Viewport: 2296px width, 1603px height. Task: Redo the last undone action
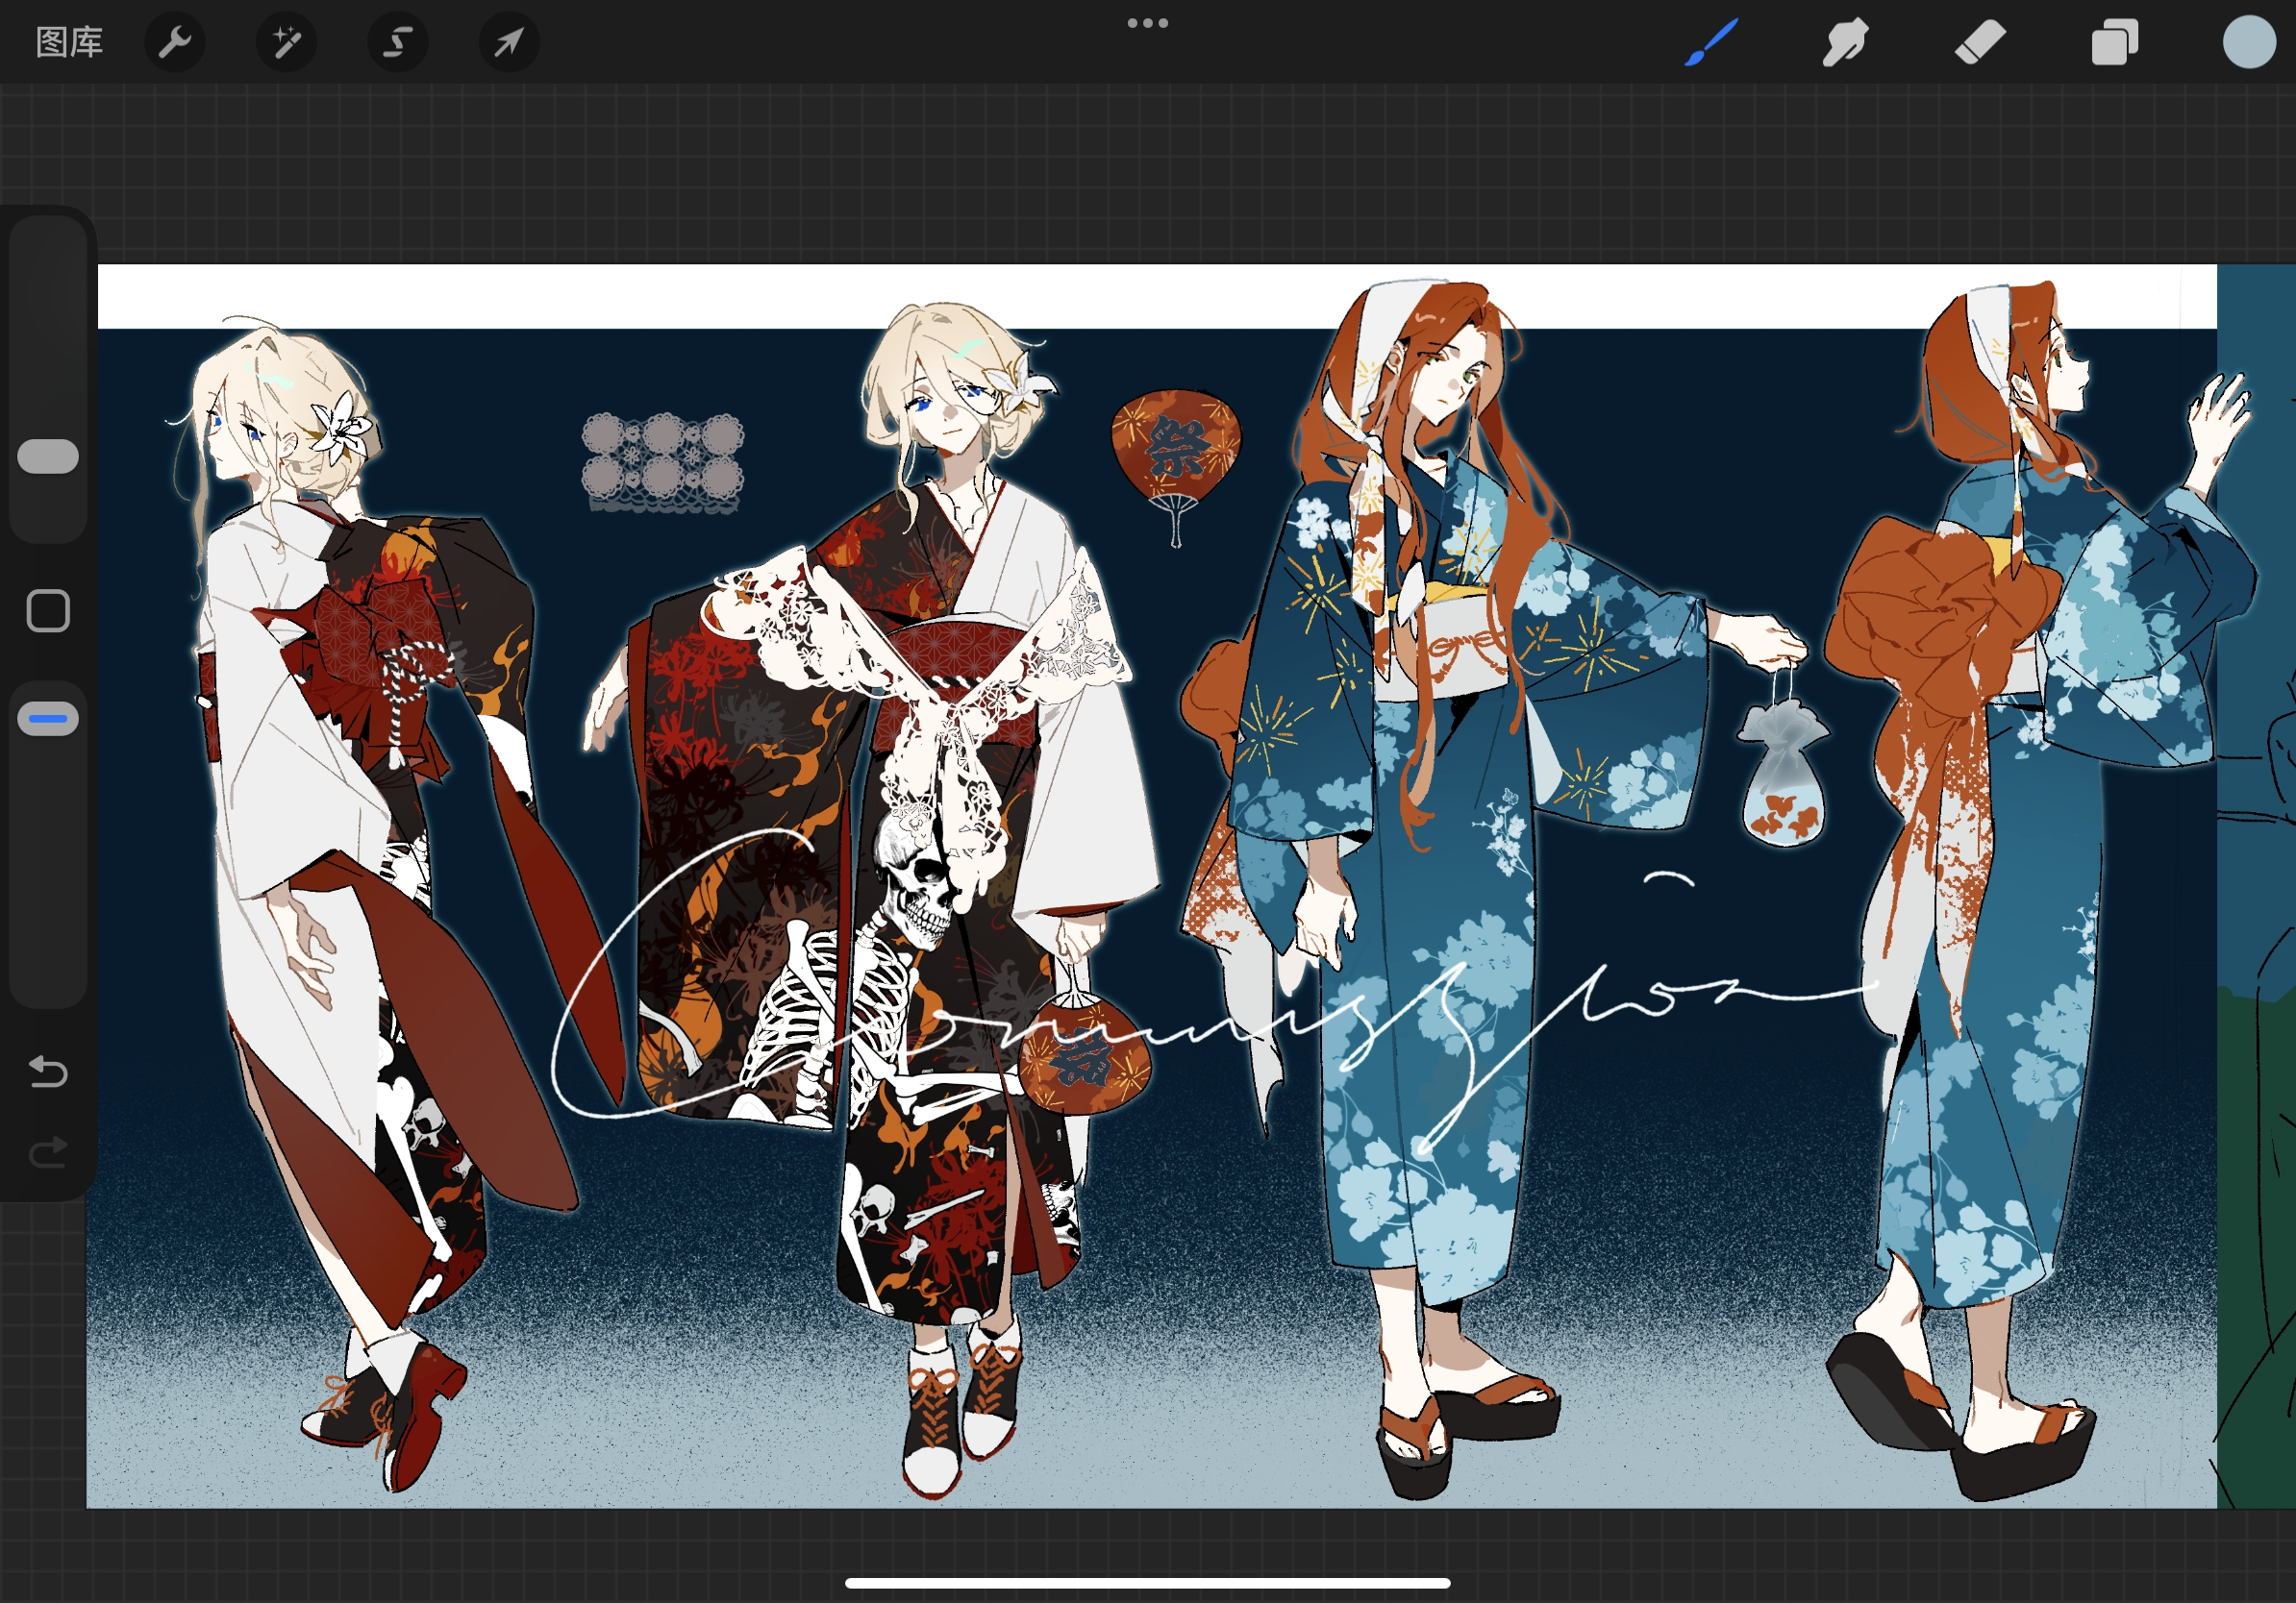coord(48,1152)
